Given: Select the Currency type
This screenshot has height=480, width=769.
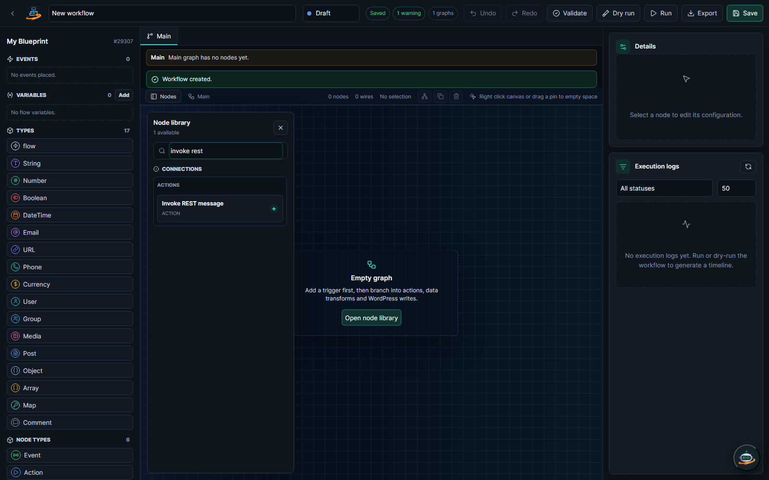Looking at the screenshot, I should pyautogui.click(x=70, y=284).
